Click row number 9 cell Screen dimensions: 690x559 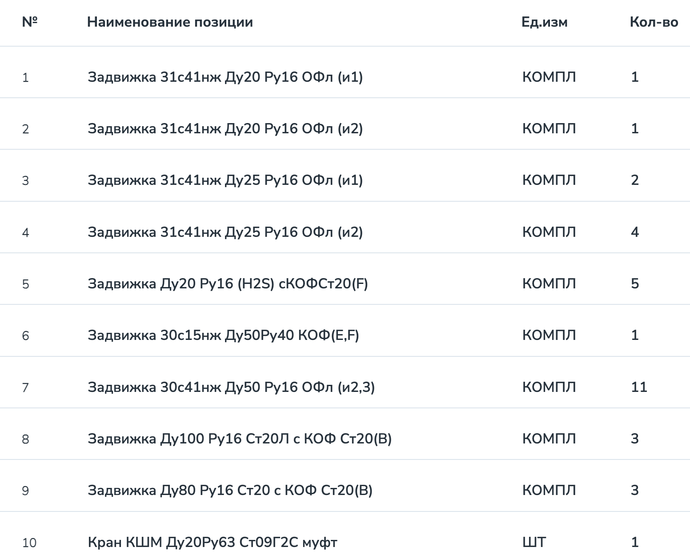(x=25, y=491)
